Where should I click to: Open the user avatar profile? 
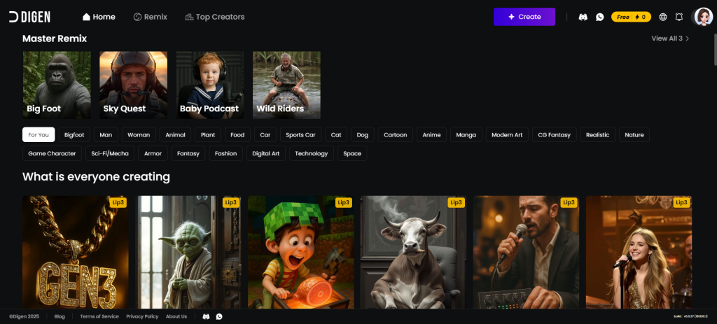[703, 17]
